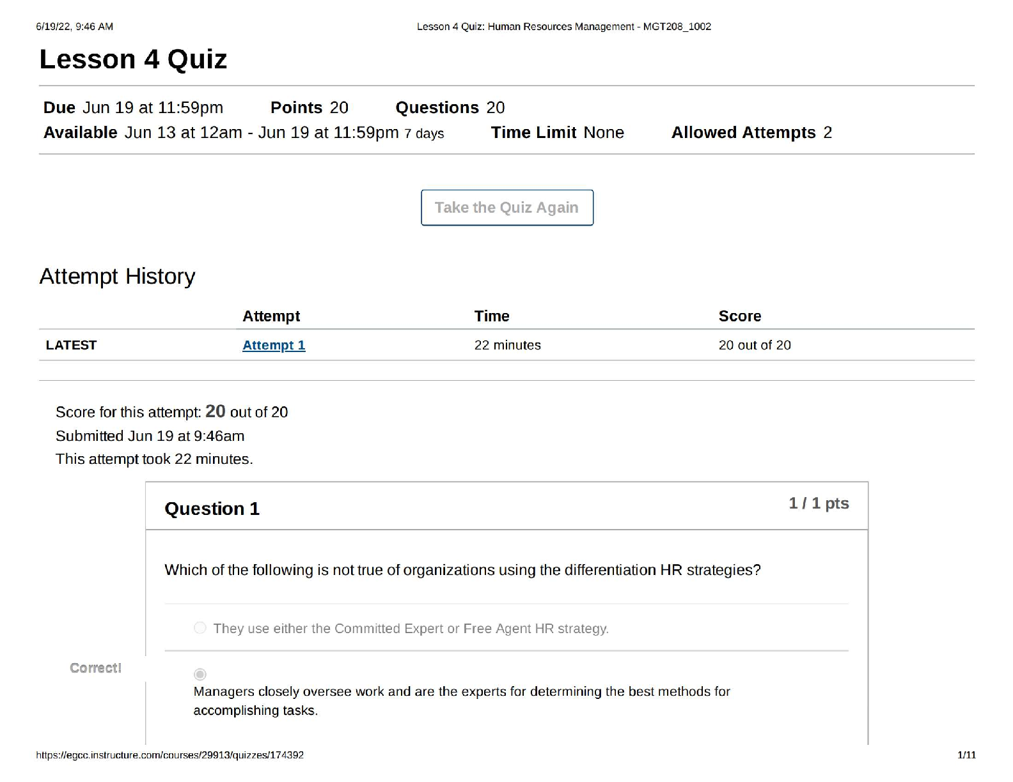The width and height of the screenshot is (1013, 782).
Task: Select the Committed Expert or Free Agent option
Action: point(200,628)
